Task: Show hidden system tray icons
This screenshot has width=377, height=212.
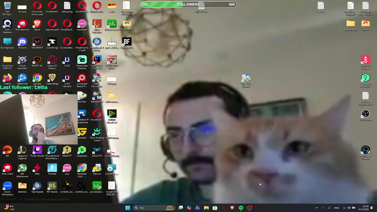Action: point(317,208)
